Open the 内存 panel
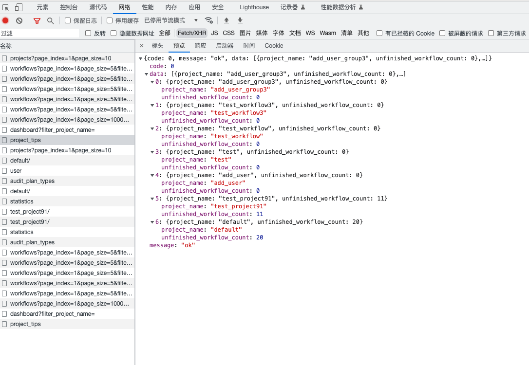Screen dimensions: 529x365 171,7
